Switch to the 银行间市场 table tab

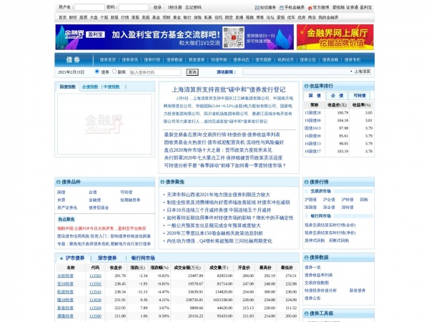click(x=143, y=258)
